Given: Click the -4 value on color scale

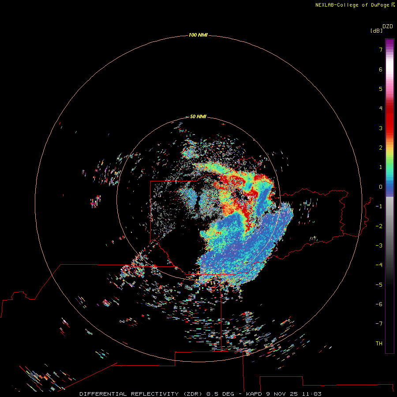Looking at the screenshot, I should tap(379, 265).
